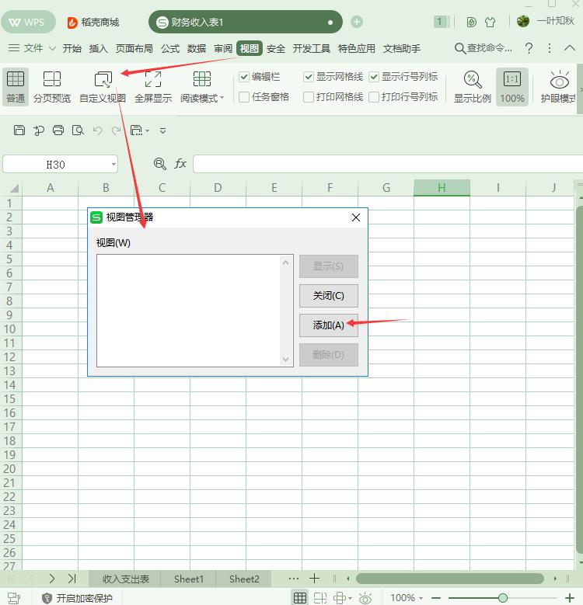Activate 阅读模式 reading mode icon

[x=202, y=79]
